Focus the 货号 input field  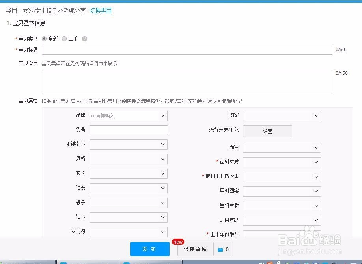pyautogui.click(x=129, y=130)
